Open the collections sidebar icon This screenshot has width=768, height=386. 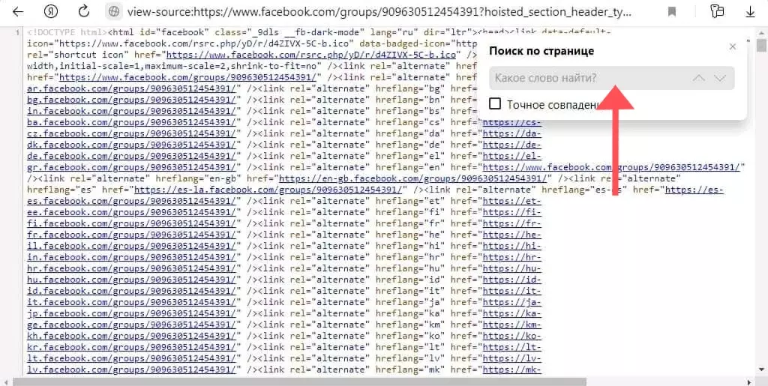point(717,12)
